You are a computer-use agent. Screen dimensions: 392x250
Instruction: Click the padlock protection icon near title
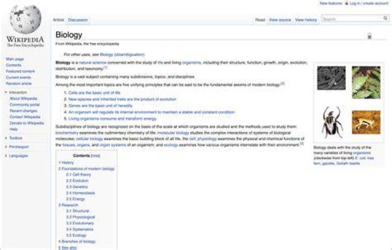point(369,36)
